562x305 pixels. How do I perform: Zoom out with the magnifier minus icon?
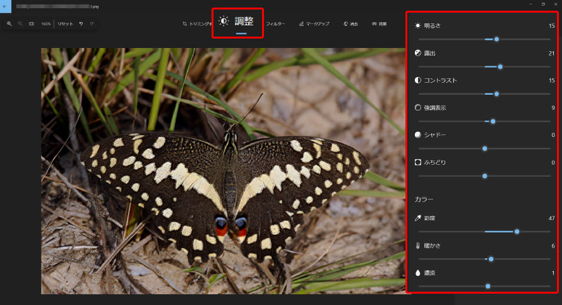coord(20,24)
